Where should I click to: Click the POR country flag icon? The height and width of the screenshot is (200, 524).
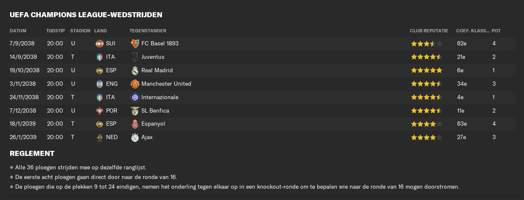(x=100, y=111)
